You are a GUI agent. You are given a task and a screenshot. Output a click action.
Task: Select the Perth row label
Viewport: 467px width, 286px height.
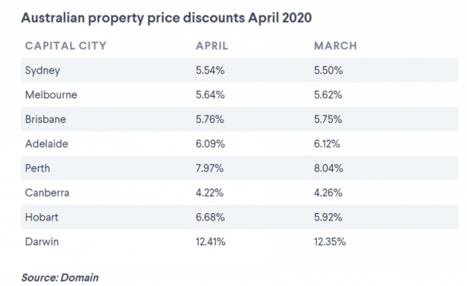pos(37,168)
